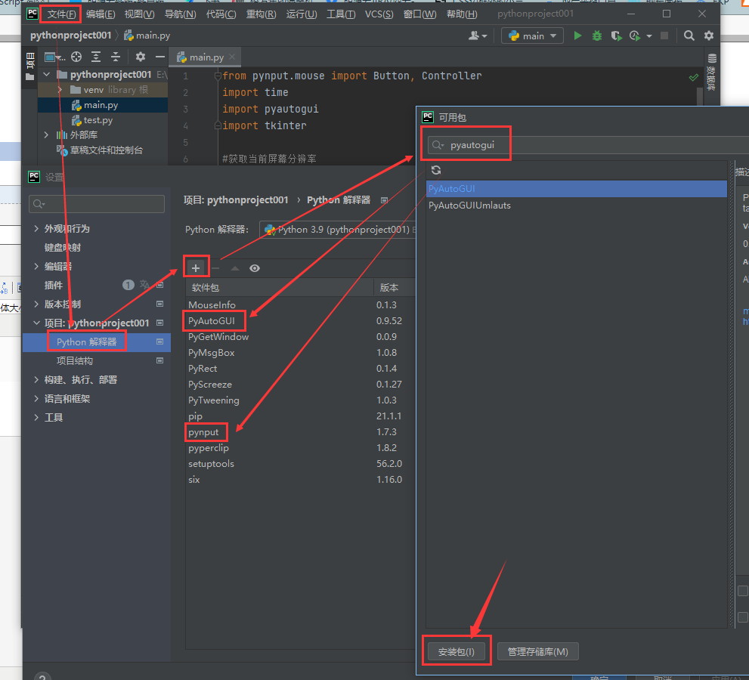Toggle early releases eye icon
The width and height of the screenshot is (749, 680).
255,268
